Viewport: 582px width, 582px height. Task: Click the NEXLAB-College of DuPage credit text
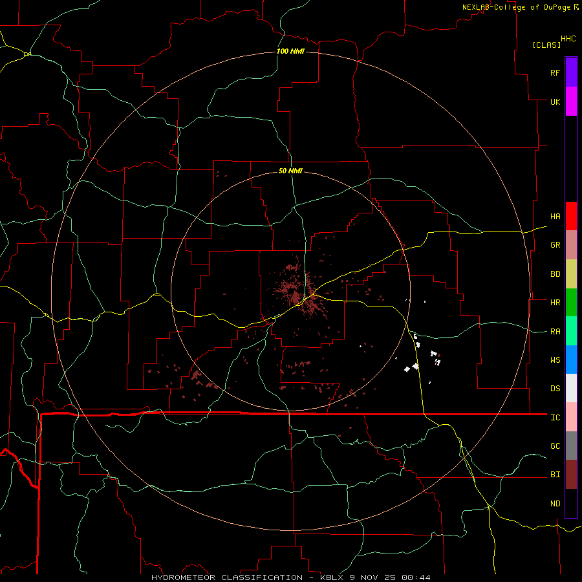pyautogui.click(x=516, y=7)
